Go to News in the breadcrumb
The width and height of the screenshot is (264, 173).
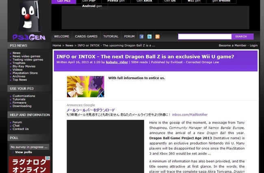tap(69, 45)
